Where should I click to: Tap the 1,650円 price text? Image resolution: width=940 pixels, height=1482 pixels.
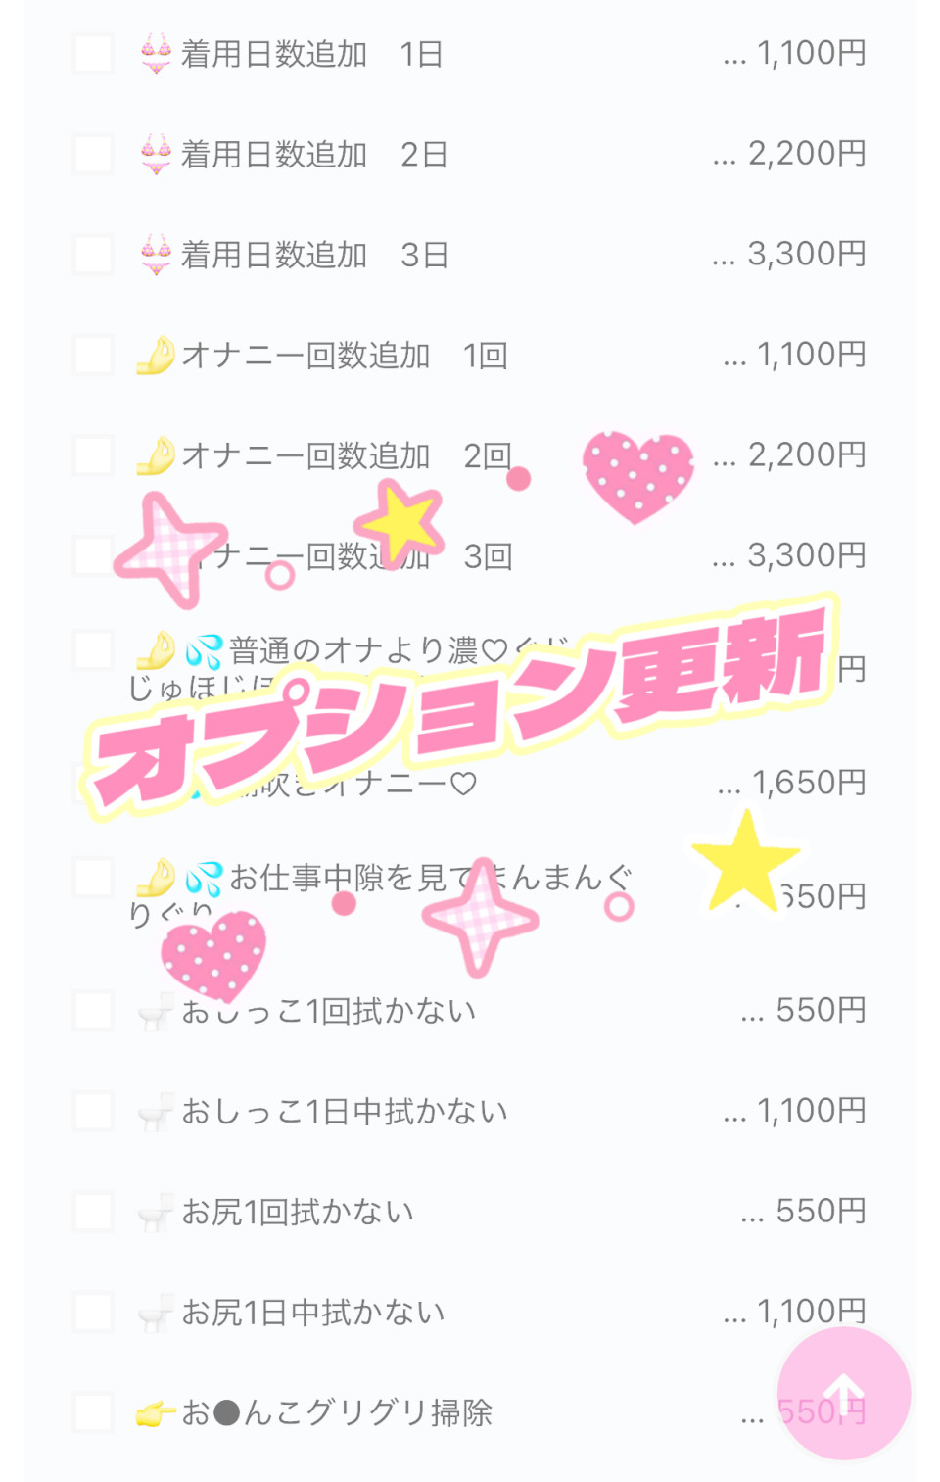point(808,783)
